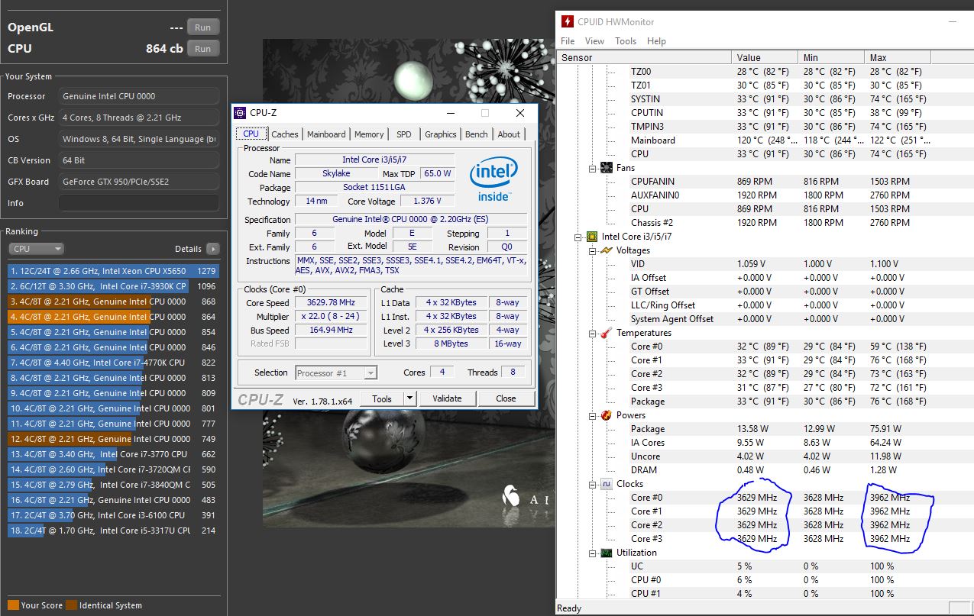Click the HWMonitor title bar icon
The width and height of the screenshot is (974, 616).
pos(568,21)
